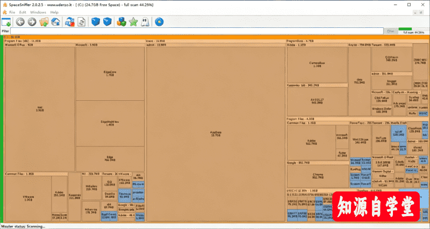This screenshot has height=229, width=430.
Task: Select the Adobe 922.7MB block
Action: (311, 142)
